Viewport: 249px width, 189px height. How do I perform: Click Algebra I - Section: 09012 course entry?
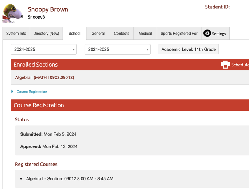click(70, 179)
